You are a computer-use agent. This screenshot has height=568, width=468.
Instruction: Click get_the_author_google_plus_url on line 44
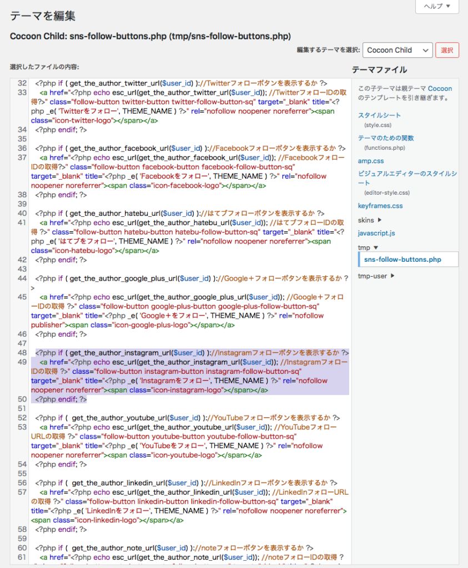(124, 278)
